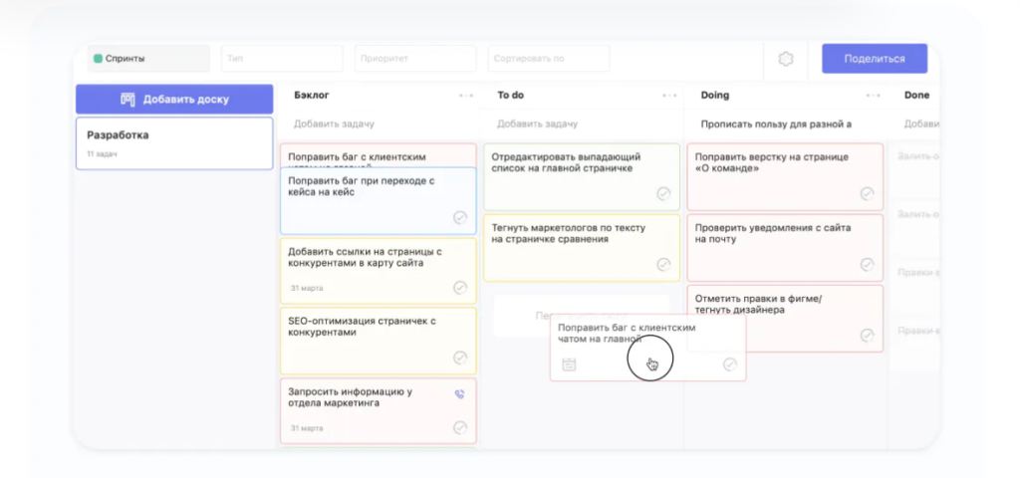The image size is (1020, 478).
Task: Open card Проверить уведомления с сайта
Action: point(785,248)
